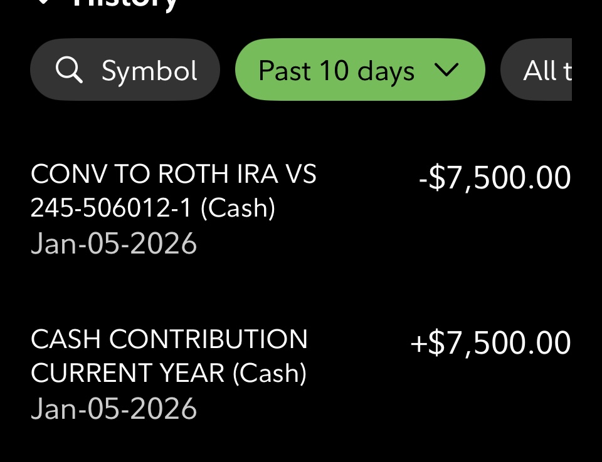This screenshot has height=462, width=602.
Task: Tap the (Cash) label on Roth conversion
Action: 238,208
